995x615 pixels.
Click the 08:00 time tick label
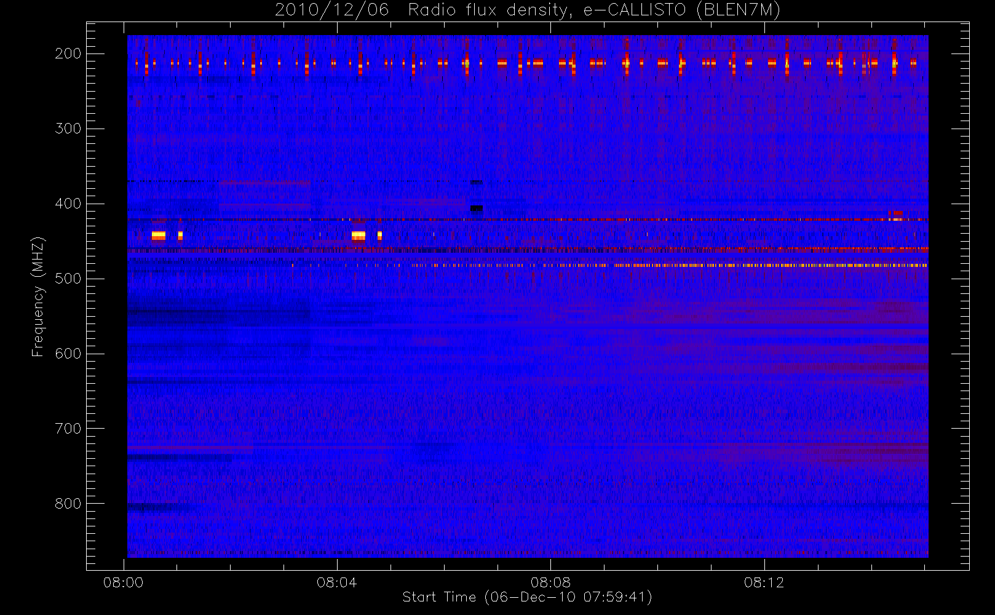tap(123, 582)
